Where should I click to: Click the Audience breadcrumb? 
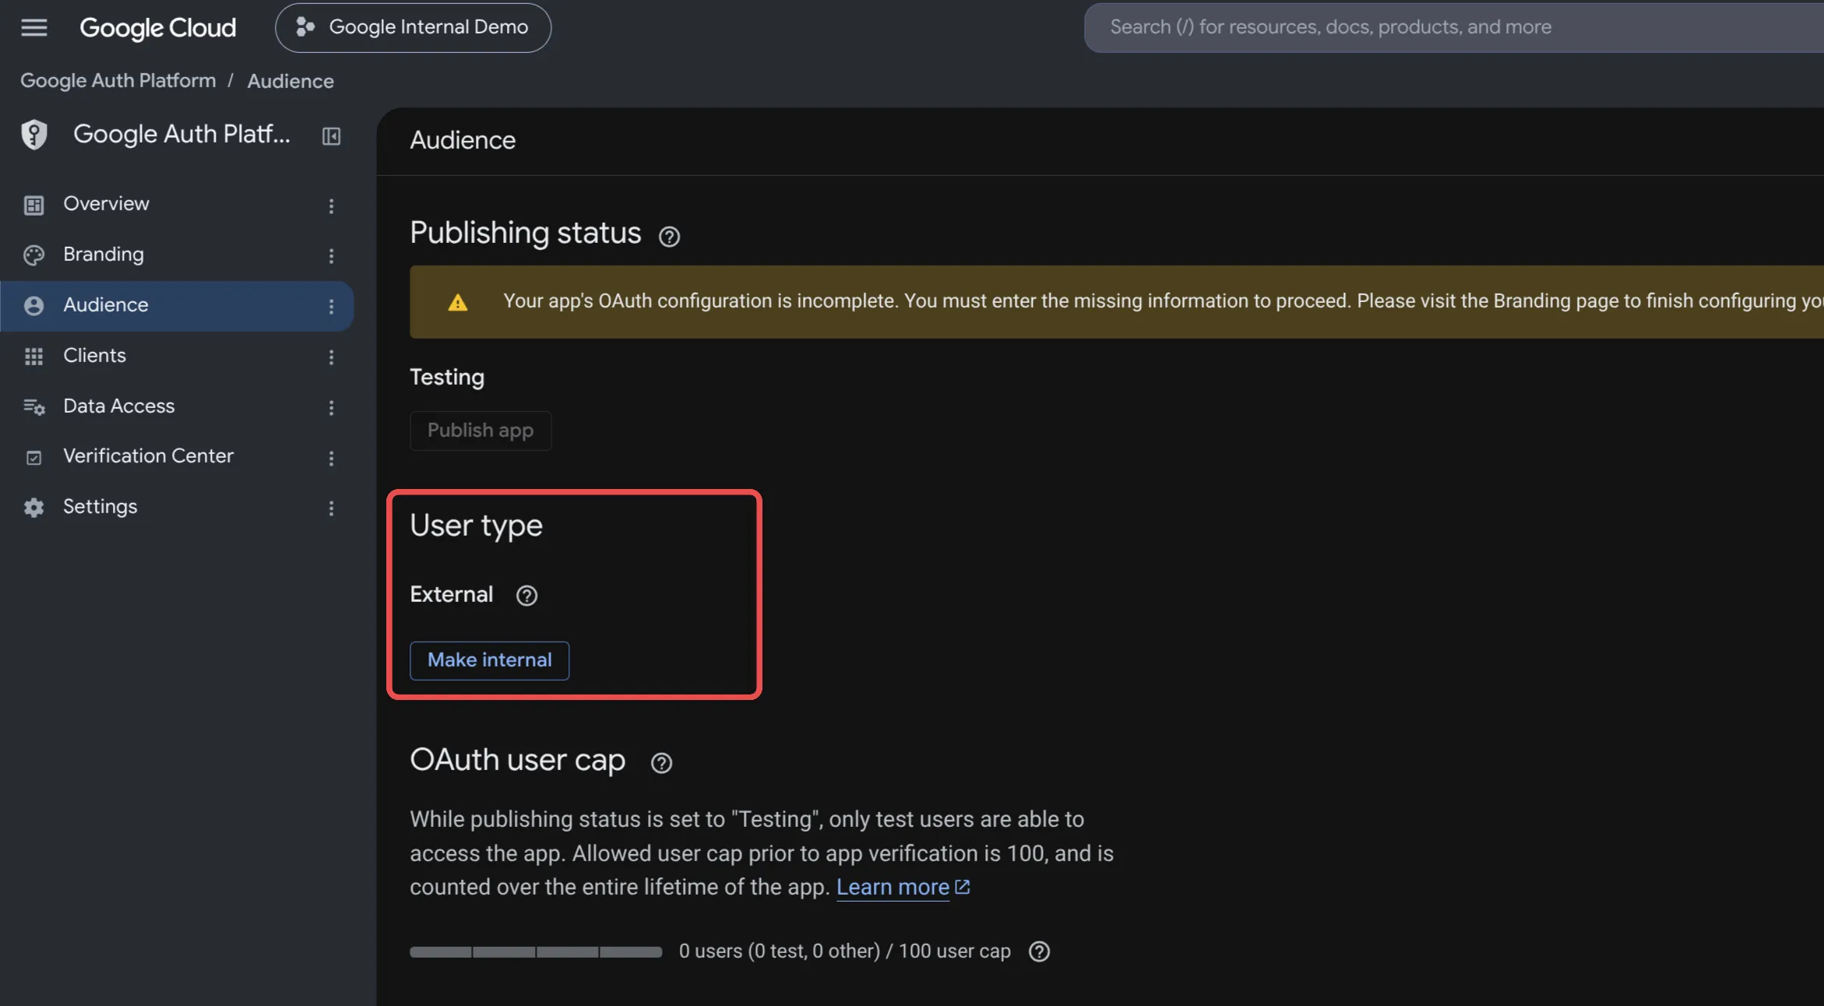[x=291, y=81]
